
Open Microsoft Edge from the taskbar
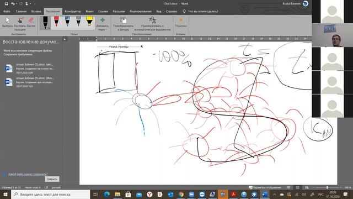pos(107,194)
